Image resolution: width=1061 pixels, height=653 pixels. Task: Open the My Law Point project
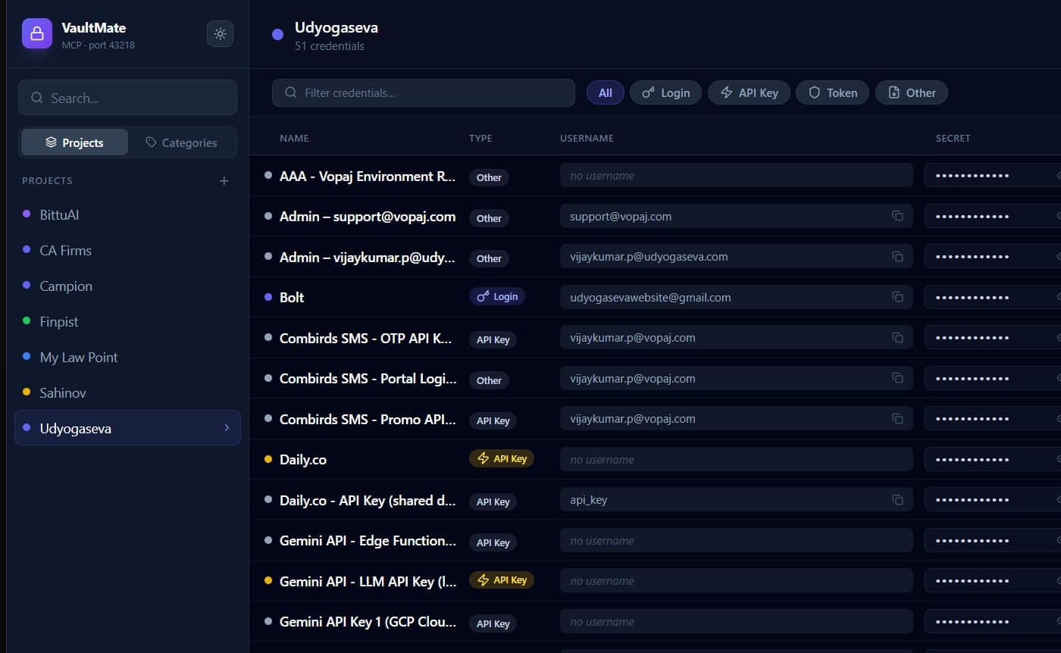point(127,358)
